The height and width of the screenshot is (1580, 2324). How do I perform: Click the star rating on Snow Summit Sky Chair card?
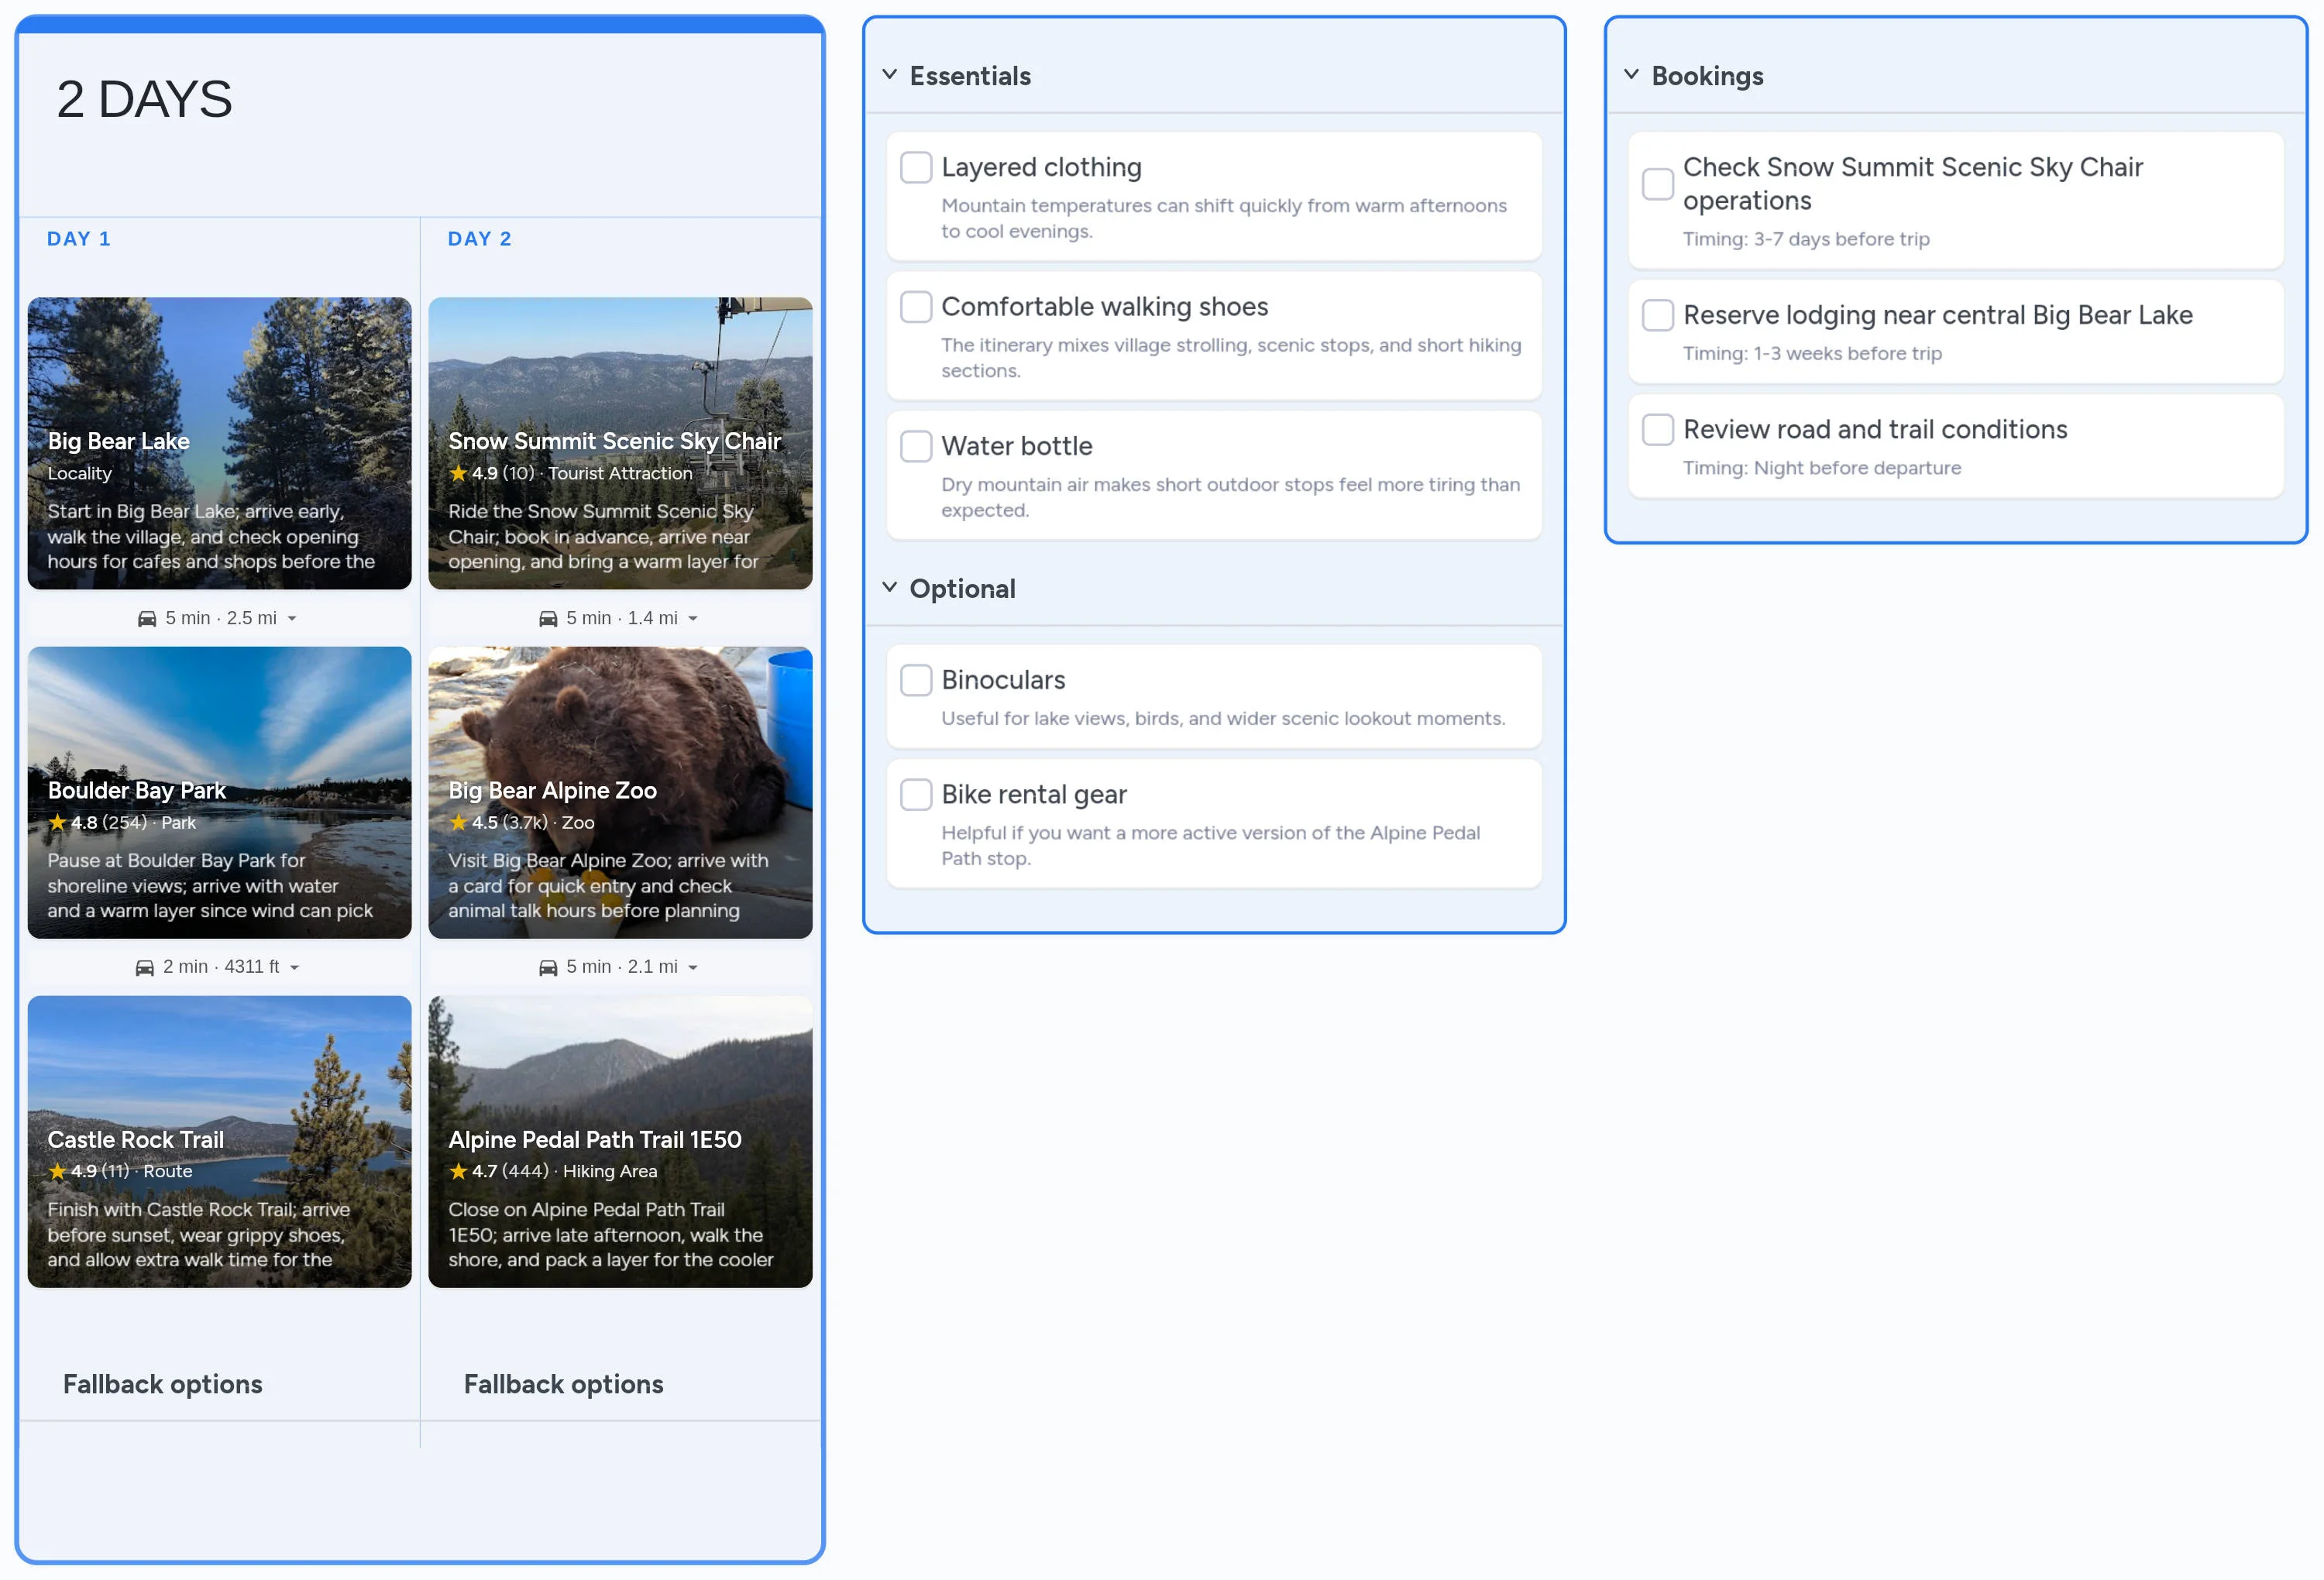click(459, 473)
